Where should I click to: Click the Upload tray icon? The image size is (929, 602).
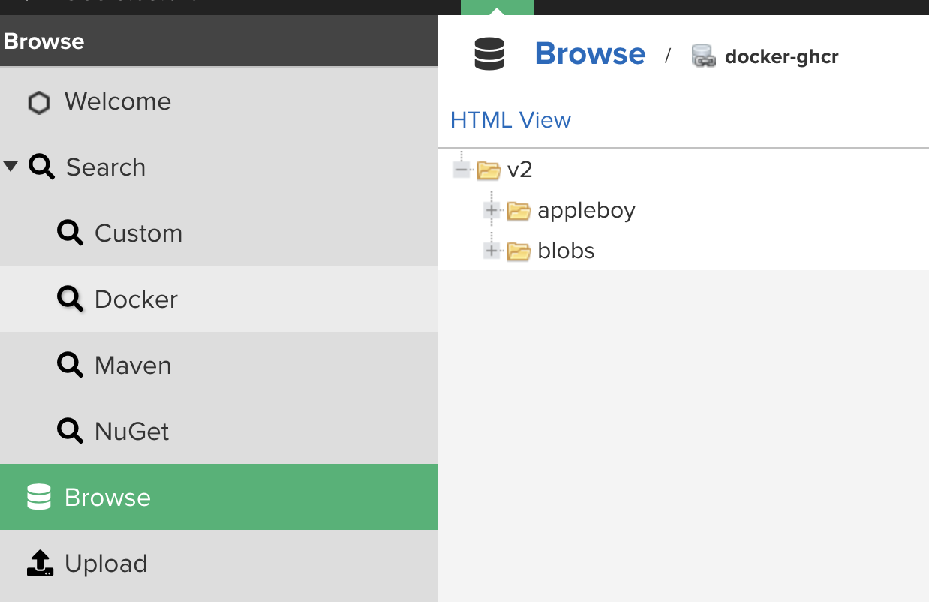(40, 563)
